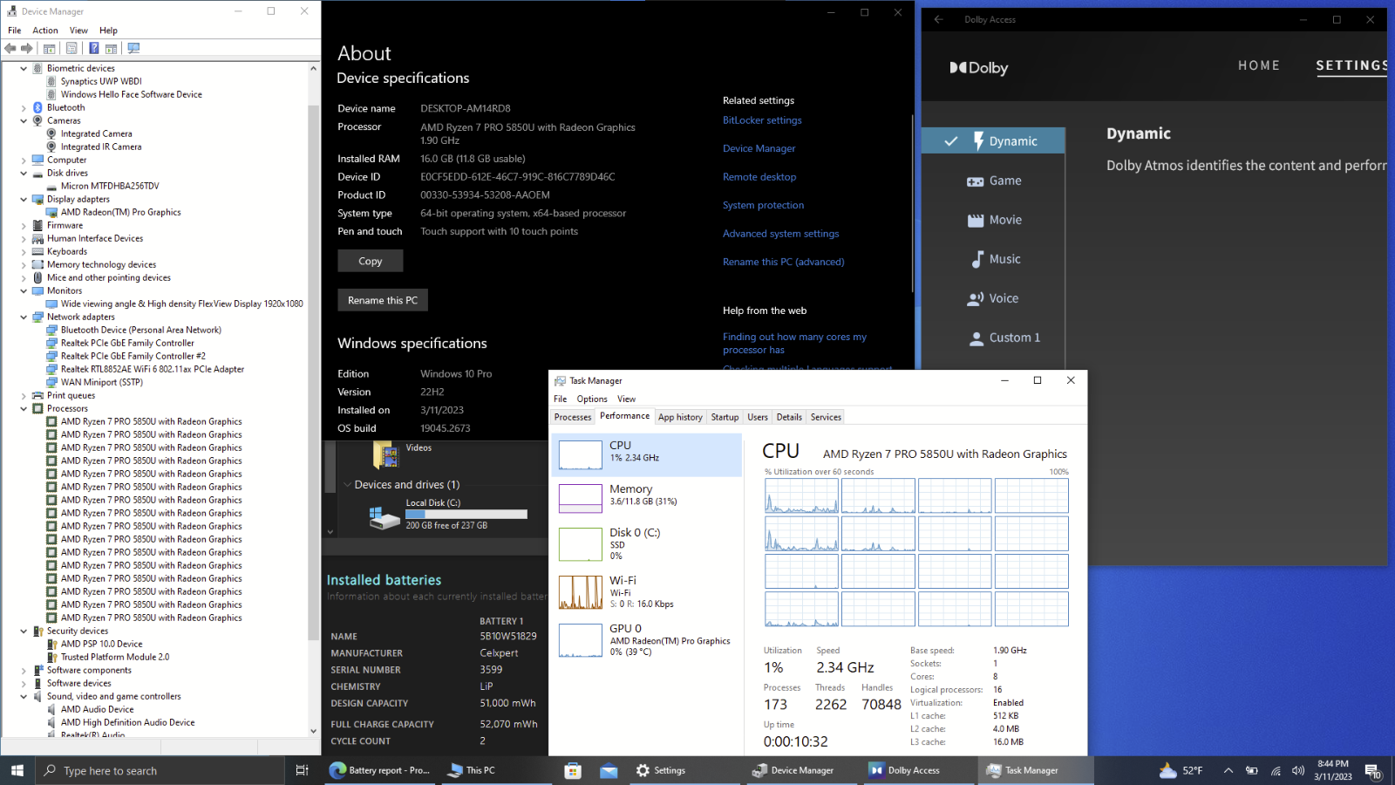Expand the Computer node

tap(24, 160)
